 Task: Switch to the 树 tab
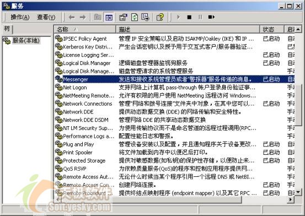pos(7,29)
